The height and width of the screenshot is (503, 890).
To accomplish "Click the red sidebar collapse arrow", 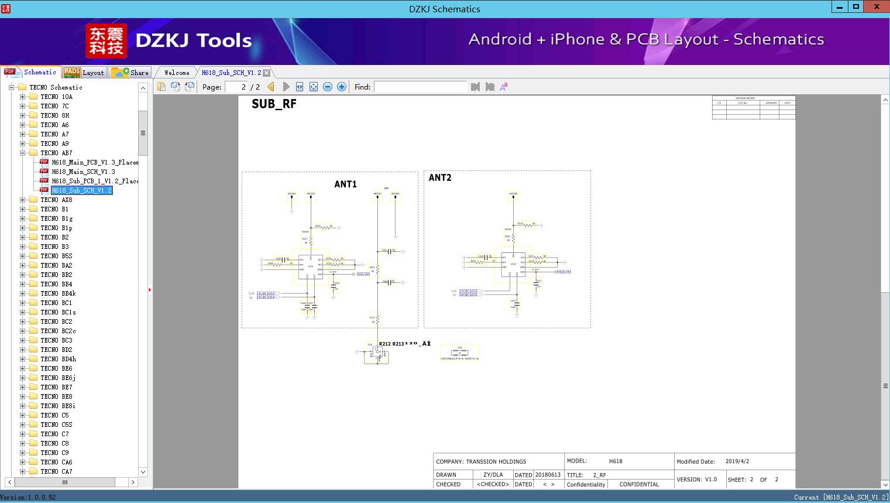I will [x=150, y=289].
